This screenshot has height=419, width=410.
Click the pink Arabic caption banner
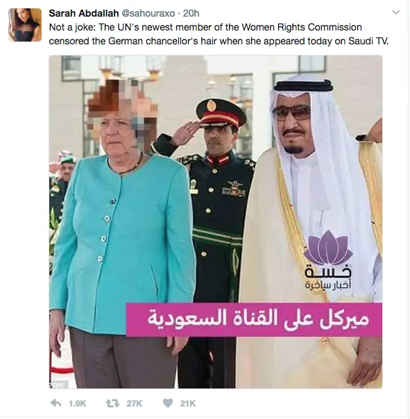254,319
